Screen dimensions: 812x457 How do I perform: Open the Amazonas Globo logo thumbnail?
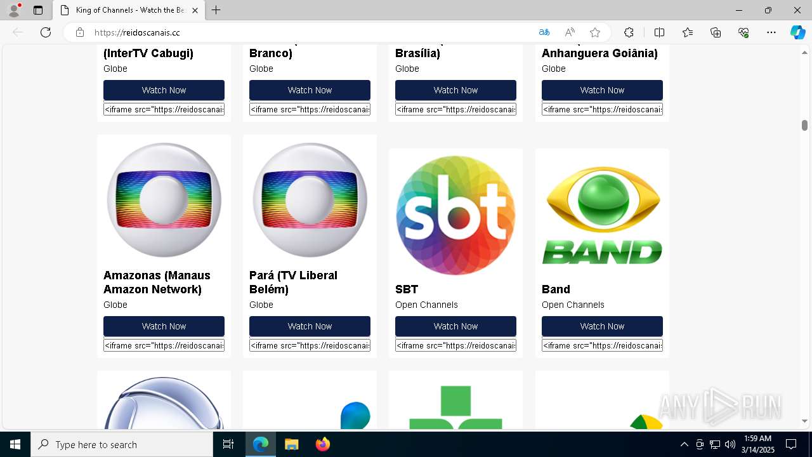coord(164,200)
